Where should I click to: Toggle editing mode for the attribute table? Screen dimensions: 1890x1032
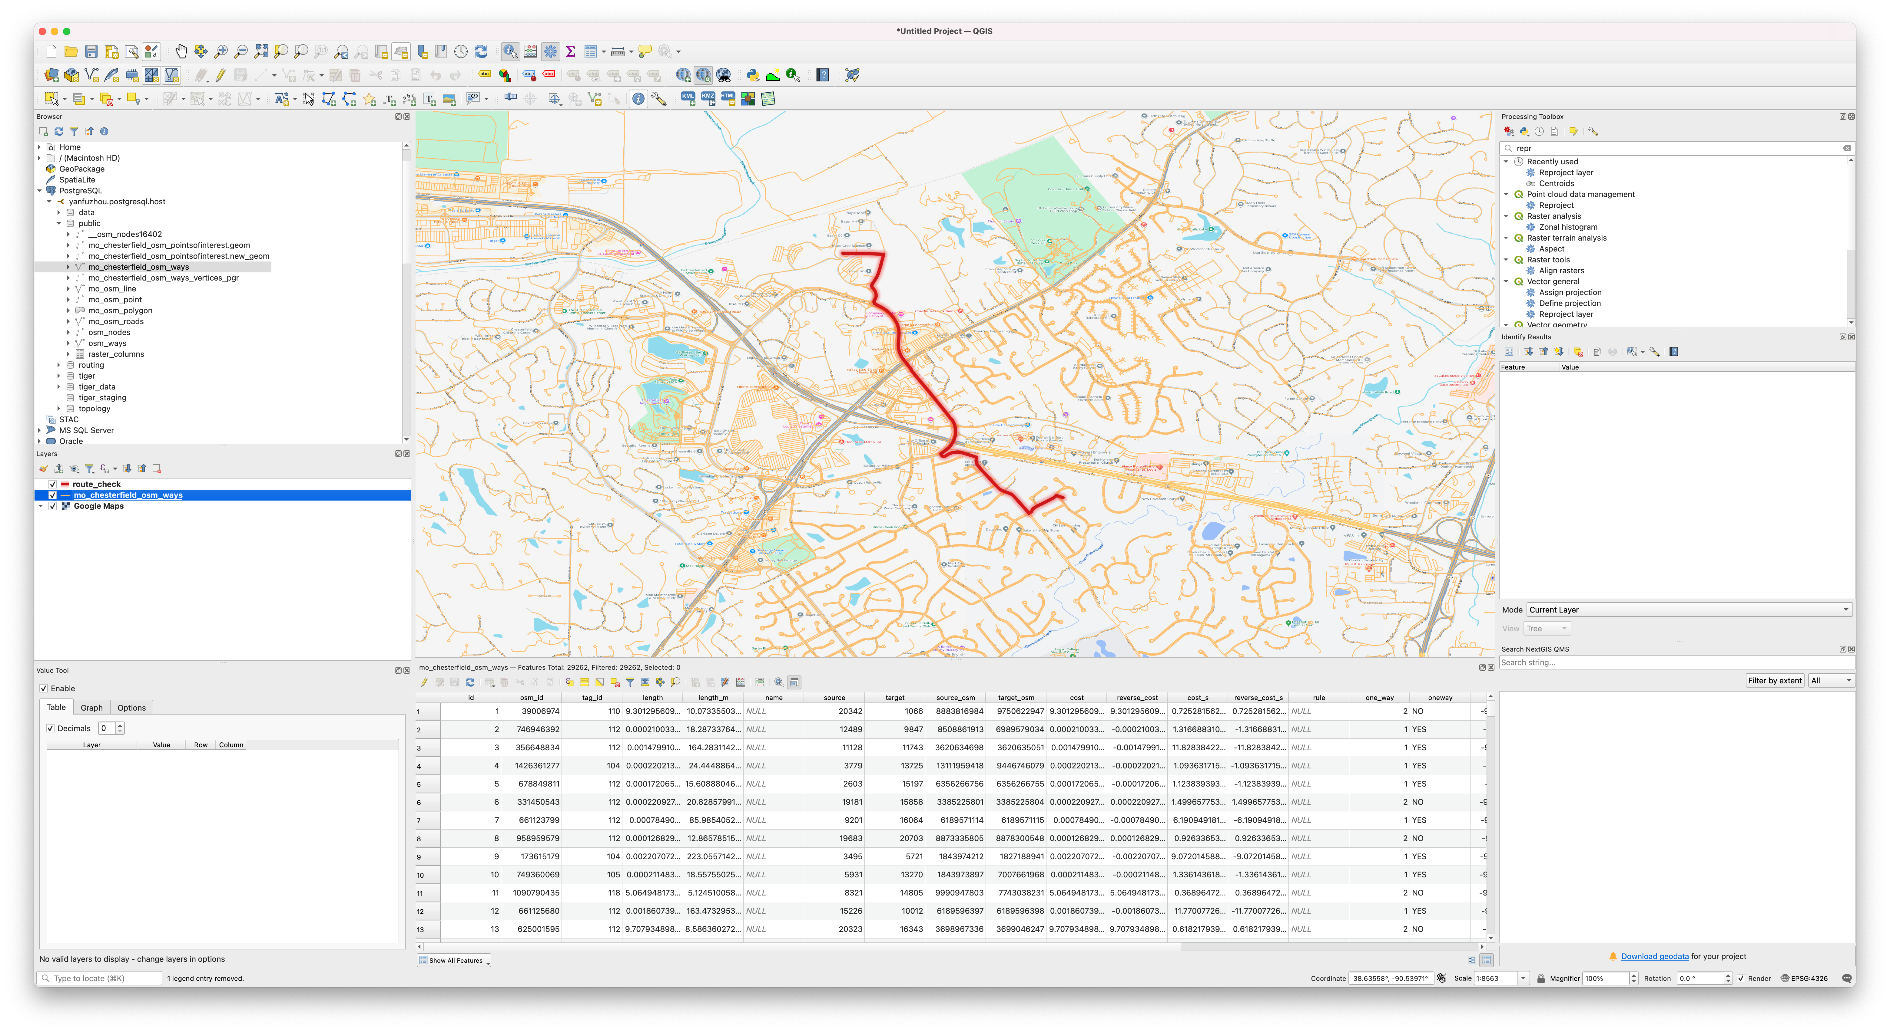(424, 682)
